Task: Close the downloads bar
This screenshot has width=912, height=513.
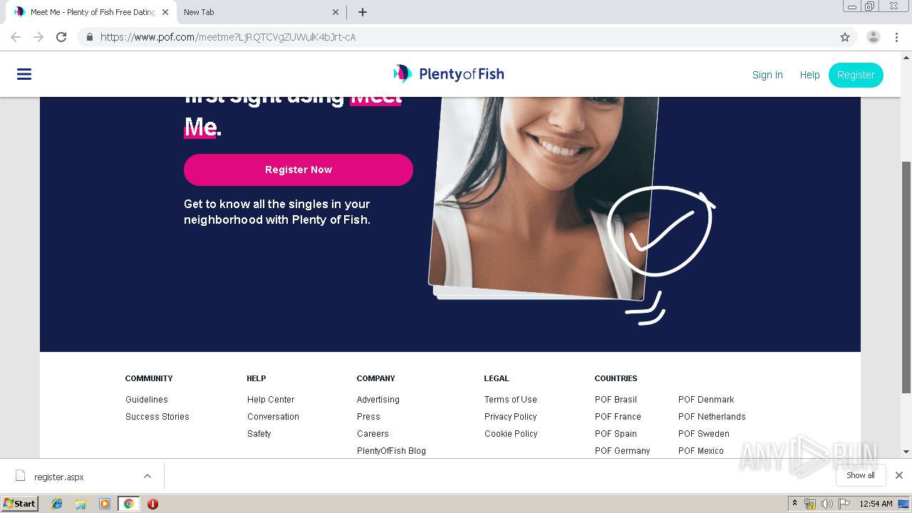Action: [x=899, y=475]
